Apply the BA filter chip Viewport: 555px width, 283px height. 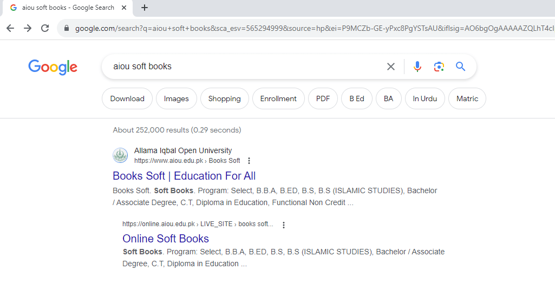pos(389,98)
